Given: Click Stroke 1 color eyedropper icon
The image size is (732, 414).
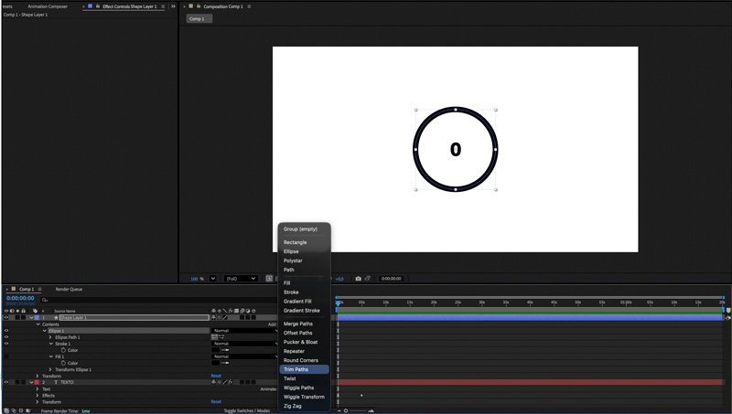Looking at the screenshot, I should [x=225, y=350].
